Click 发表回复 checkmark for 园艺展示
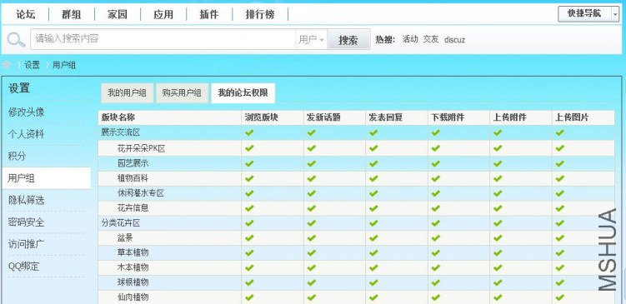The height and width of the screenshot is (304, 626). click(x=373, y=163)
